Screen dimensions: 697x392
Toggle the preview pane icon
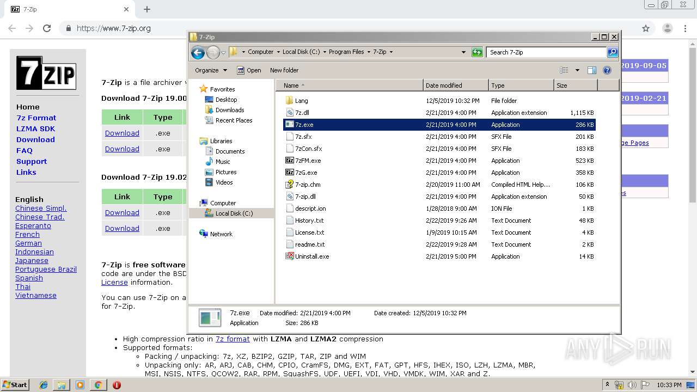point(592,70)
